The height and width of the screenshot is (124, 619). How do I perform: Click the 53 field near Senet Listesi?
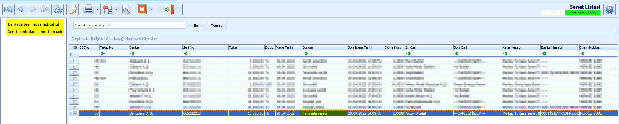[553, 13]
